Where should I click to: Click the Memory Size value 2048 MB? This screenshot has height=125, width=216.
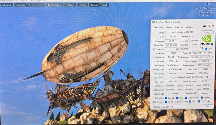[173, 73]
